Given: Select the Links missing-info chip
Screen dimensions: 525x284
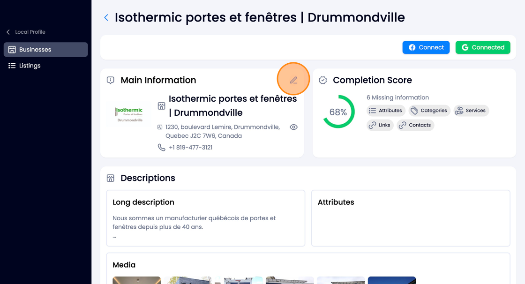Looking at the screenshot, I should click(x=380, y=125).
